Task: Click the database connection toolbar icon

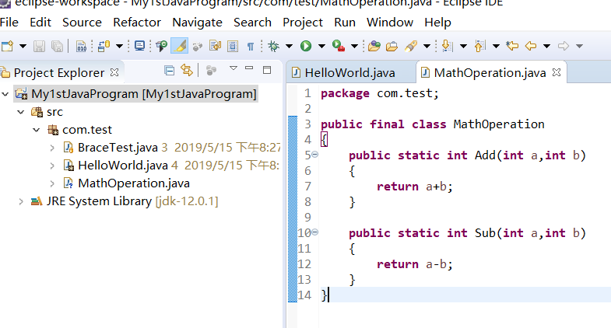Action: [104, 46]
